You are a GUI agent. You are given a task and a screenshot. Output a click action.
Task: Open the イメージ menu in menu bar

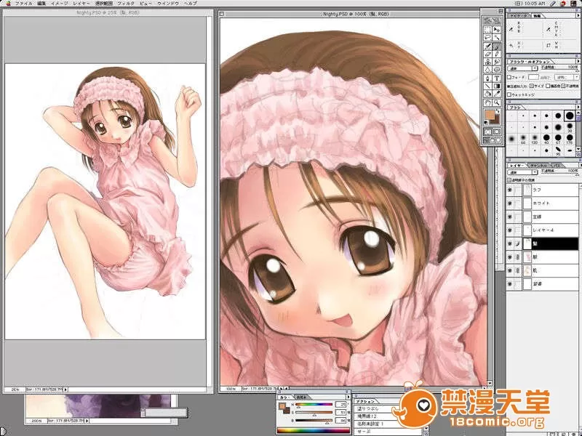60,4
